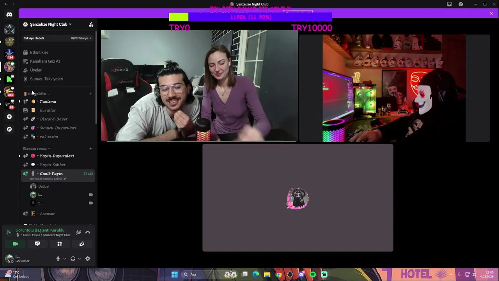Open the volume icon in the system tray

[x=474, y=274]
